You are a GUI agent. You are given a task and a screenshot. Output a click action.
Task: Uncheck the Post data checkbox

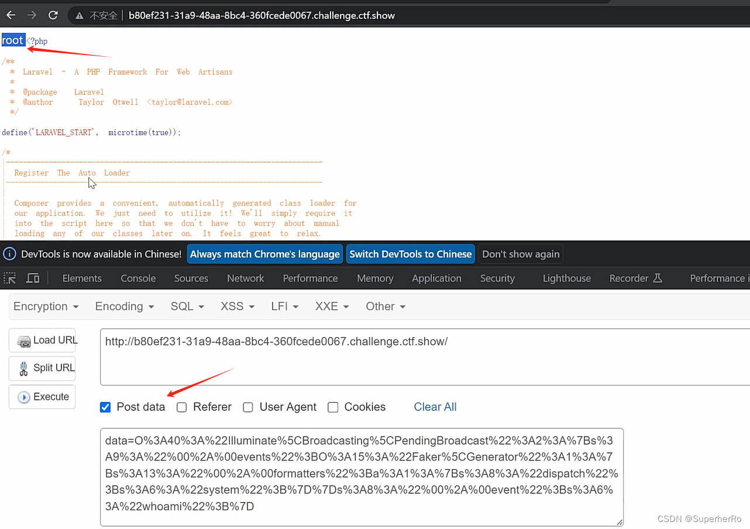point(105,407)
